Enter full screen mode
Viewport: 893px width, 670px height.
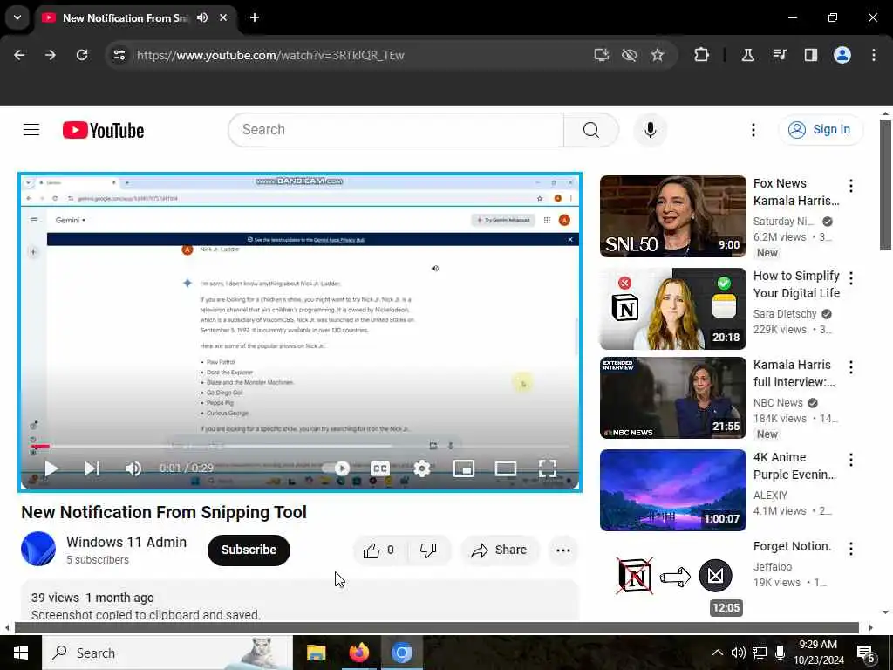pos(548,468)
